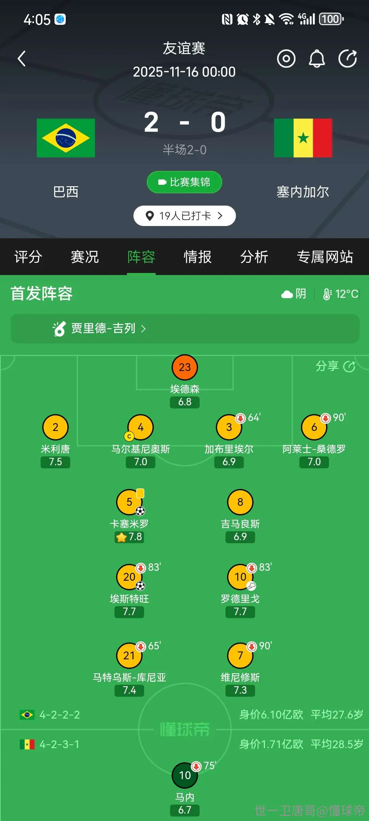
Task: Tap 分享 lineup share button
Action: click(x=335, y=366)
